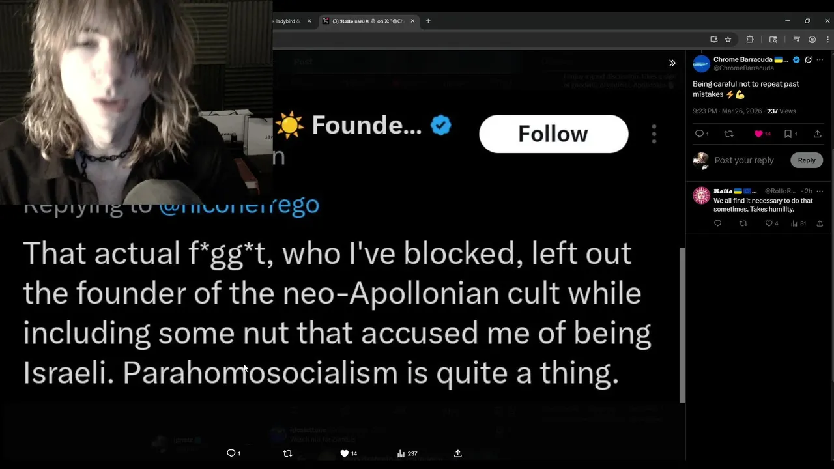Image resolution: width=834 pixels, height=469 pixels.
Task: Share the post from the bottom image bar
Action: click(458, 453)
